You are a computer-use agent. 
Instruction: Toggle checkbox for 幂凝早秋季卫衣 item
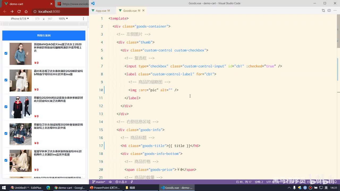(6, 160)
